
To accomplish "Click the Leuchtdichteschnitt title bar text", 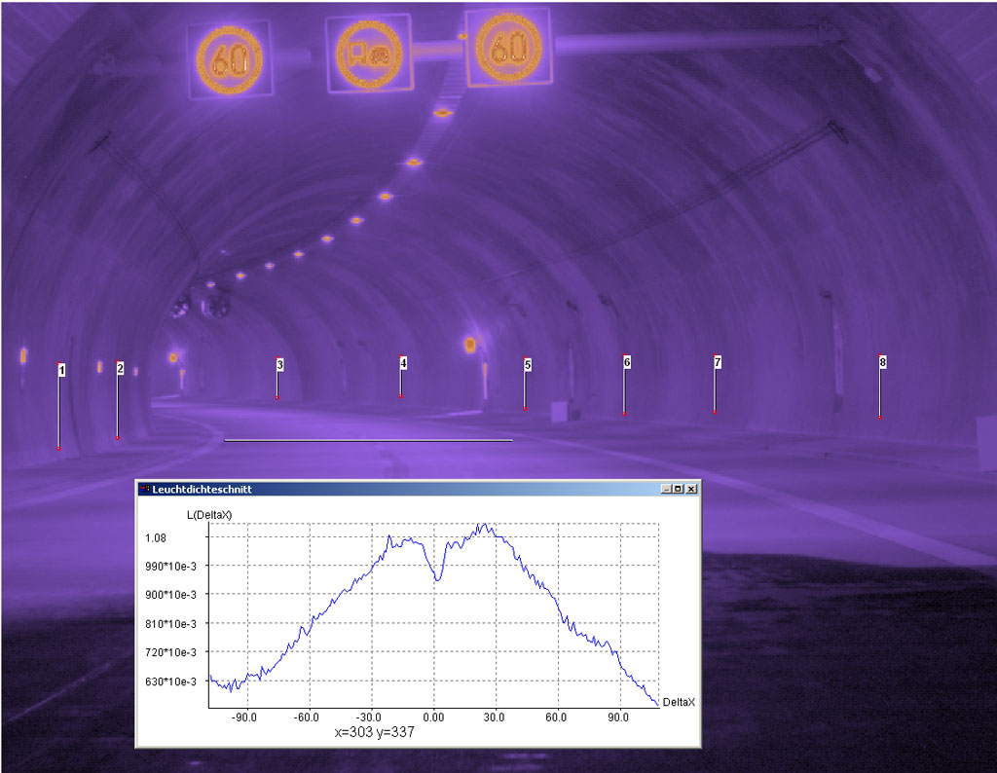I will point(202,489).
